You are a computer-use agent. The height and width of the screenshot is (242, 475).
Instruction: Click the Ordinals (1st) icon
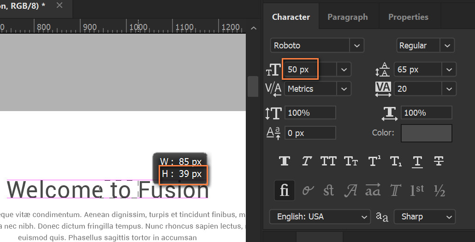point(417,190)
